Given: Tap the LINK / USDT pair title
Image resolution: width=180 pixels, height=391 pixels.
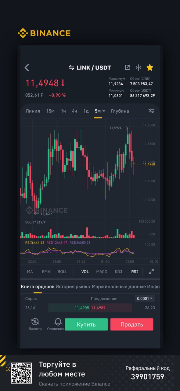Looking at the screenshot, I should click(x=94, y=68).
